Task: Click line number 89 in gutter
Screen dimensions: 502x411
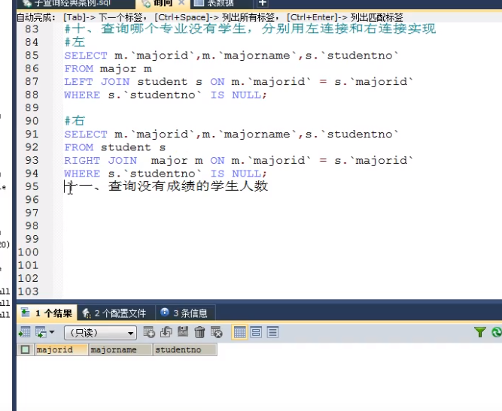Action: tap(32, 107)
